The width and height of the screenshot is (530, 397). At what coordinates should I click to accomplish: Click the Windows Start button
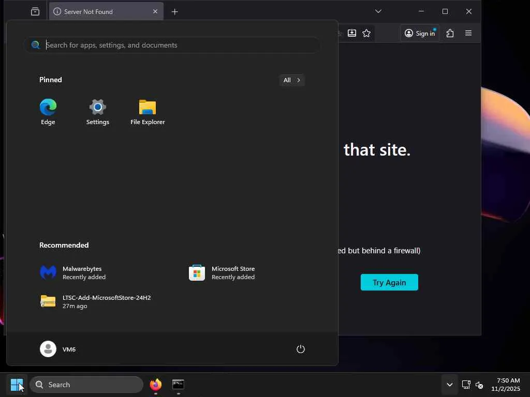17,385
